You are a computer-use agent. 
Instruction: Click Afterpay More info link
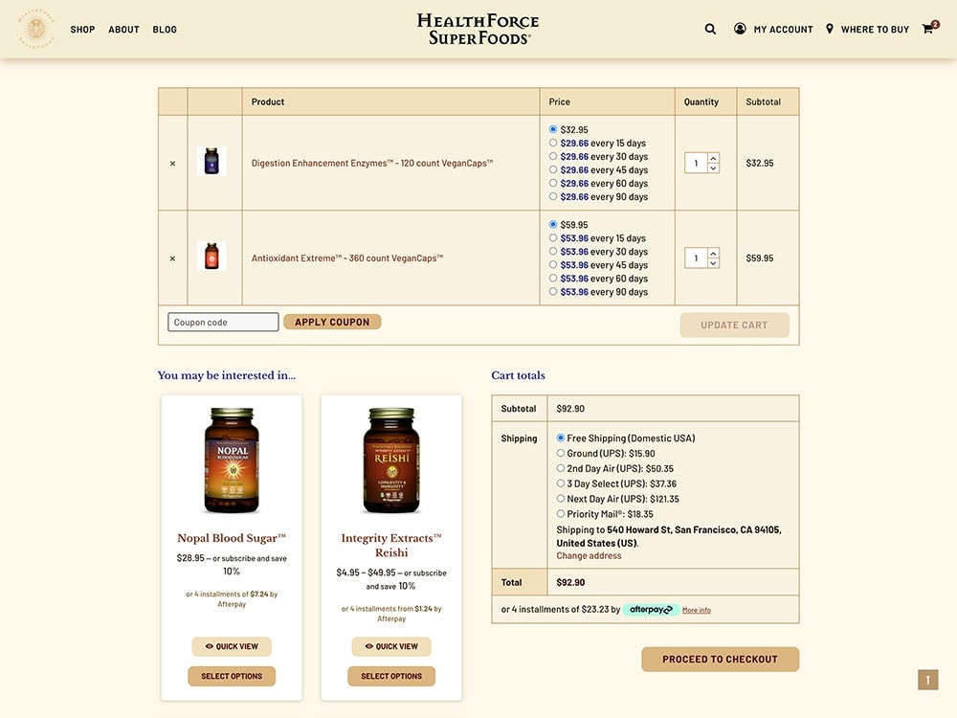coord(697,610)
